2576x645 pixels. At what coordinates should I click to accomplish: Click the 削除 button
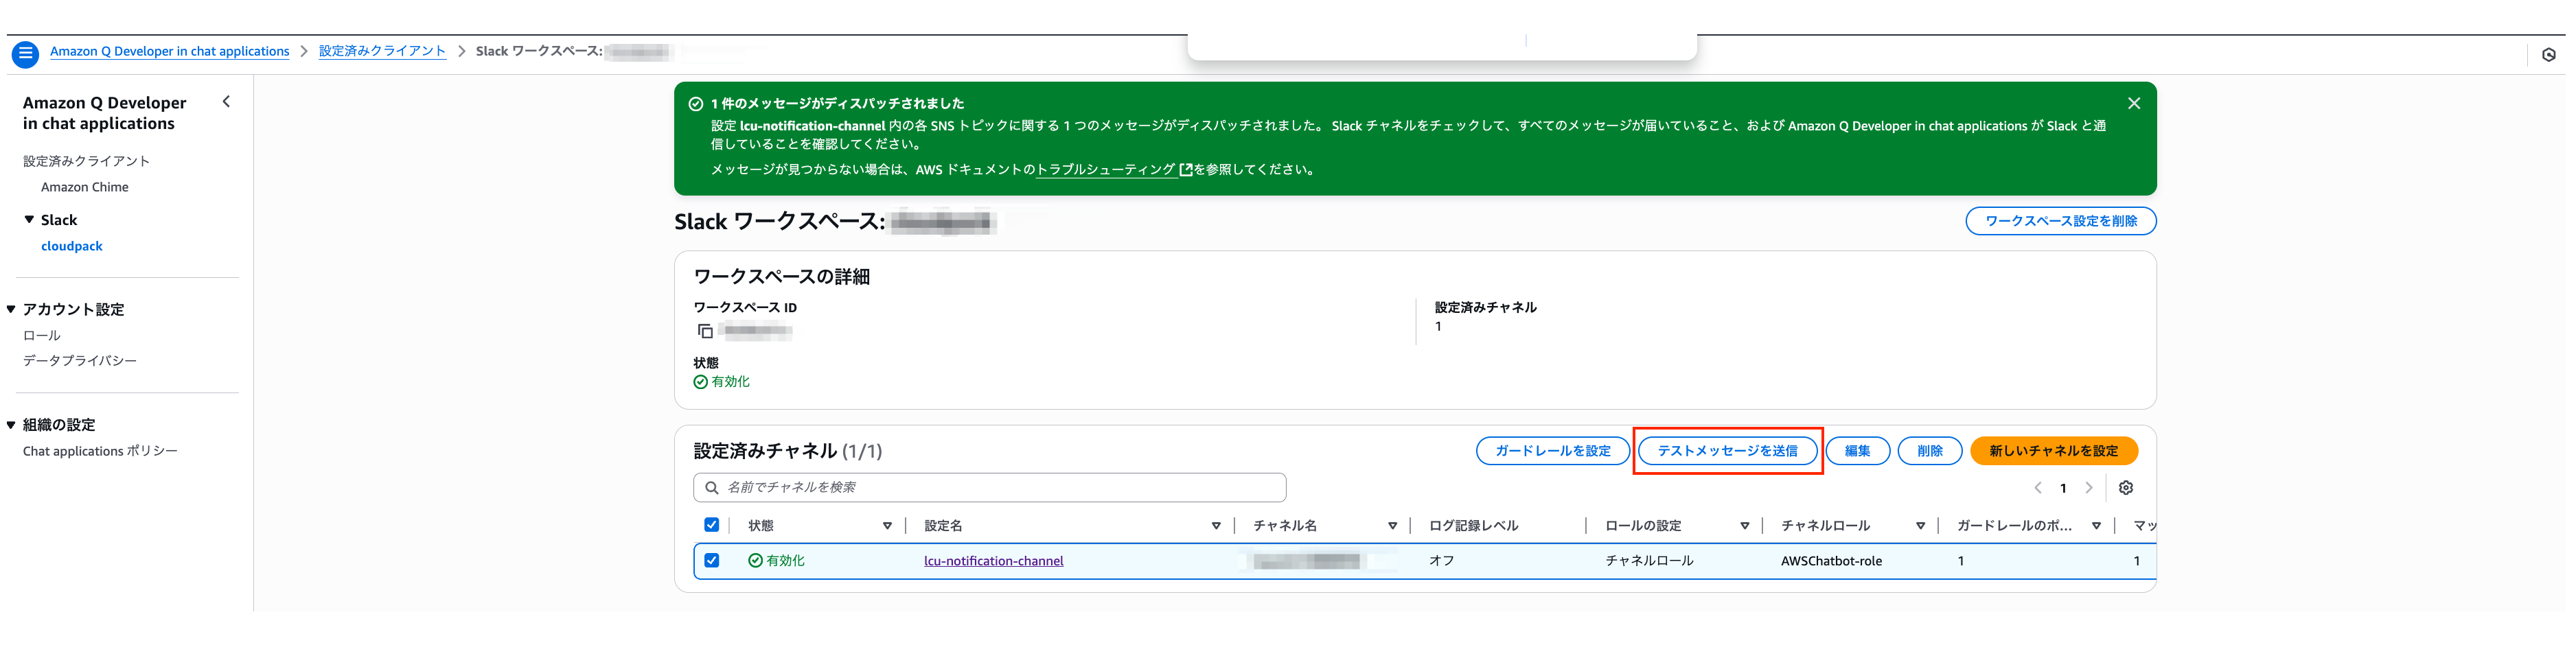click(1929, 451)
